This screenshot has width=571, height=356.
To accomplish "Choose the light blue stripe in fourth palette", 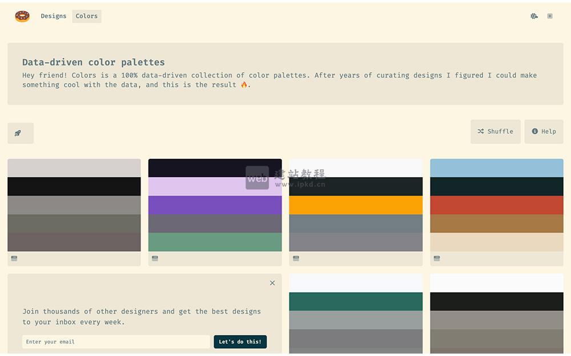I will coord(497,168).
